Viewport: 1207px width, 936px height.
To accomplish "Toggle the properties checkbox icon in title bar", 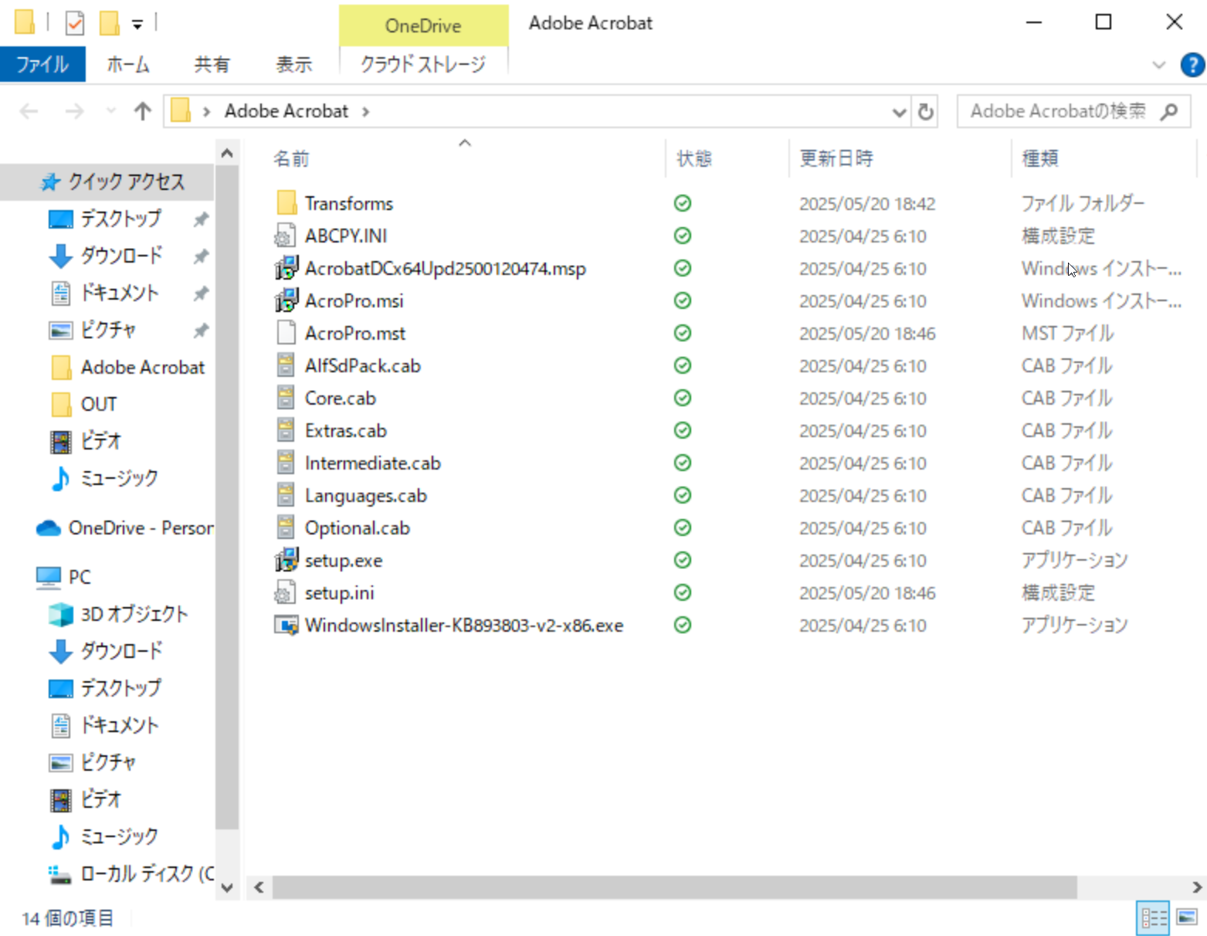I will coord(75,22).
